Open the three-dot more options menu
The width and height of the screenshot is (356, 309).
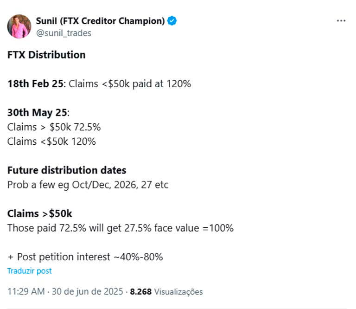341,21
